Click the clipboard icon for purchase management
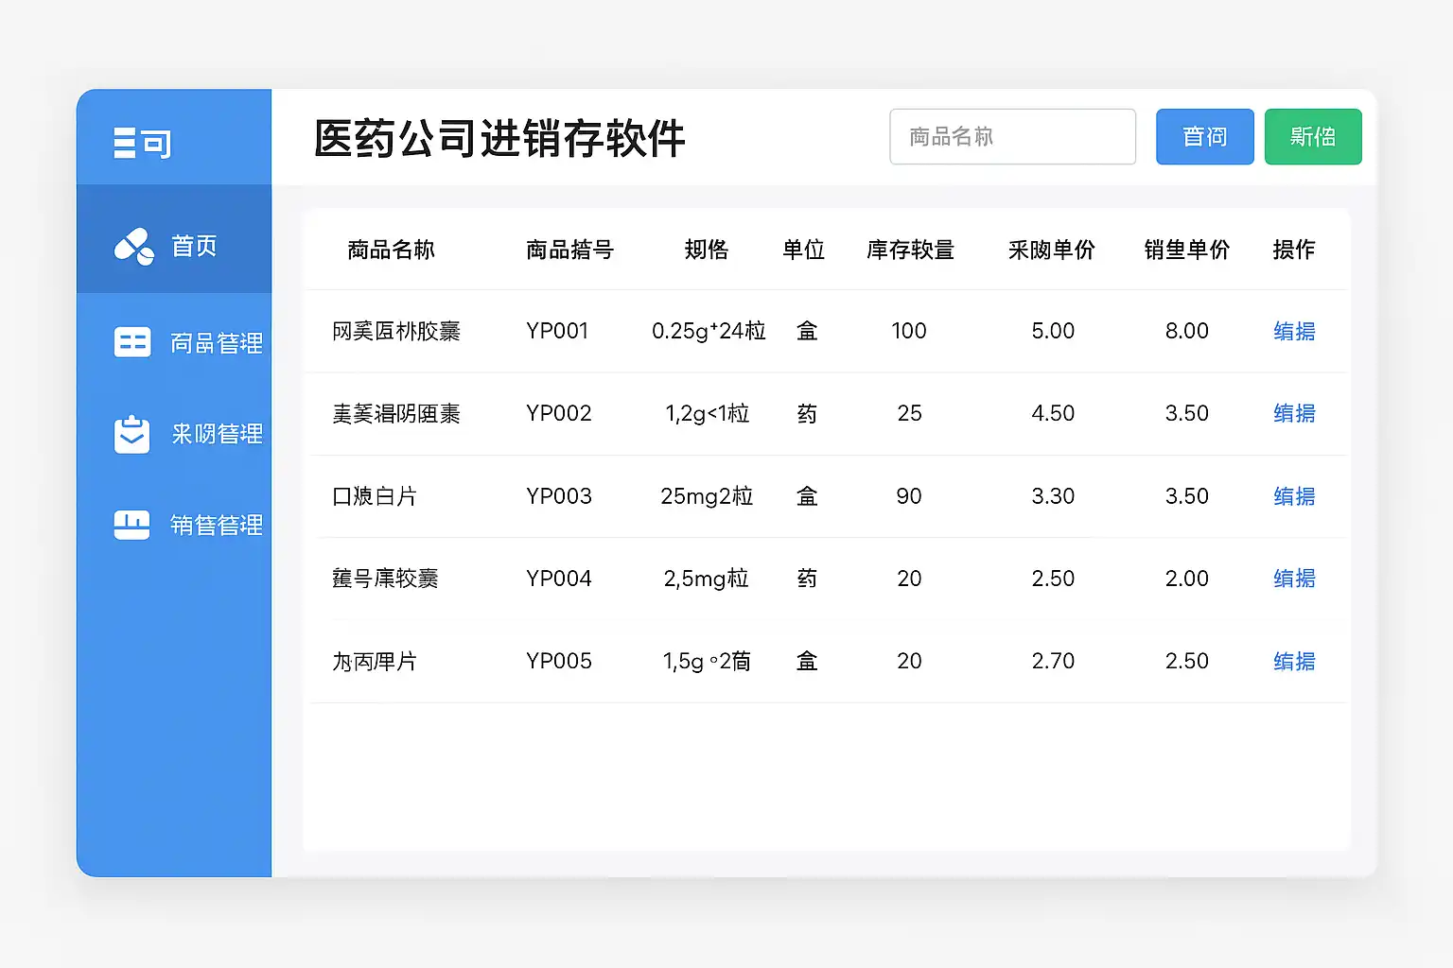Image resolution: width=1453 pixels, height=968 pixels. pos(131,434)
